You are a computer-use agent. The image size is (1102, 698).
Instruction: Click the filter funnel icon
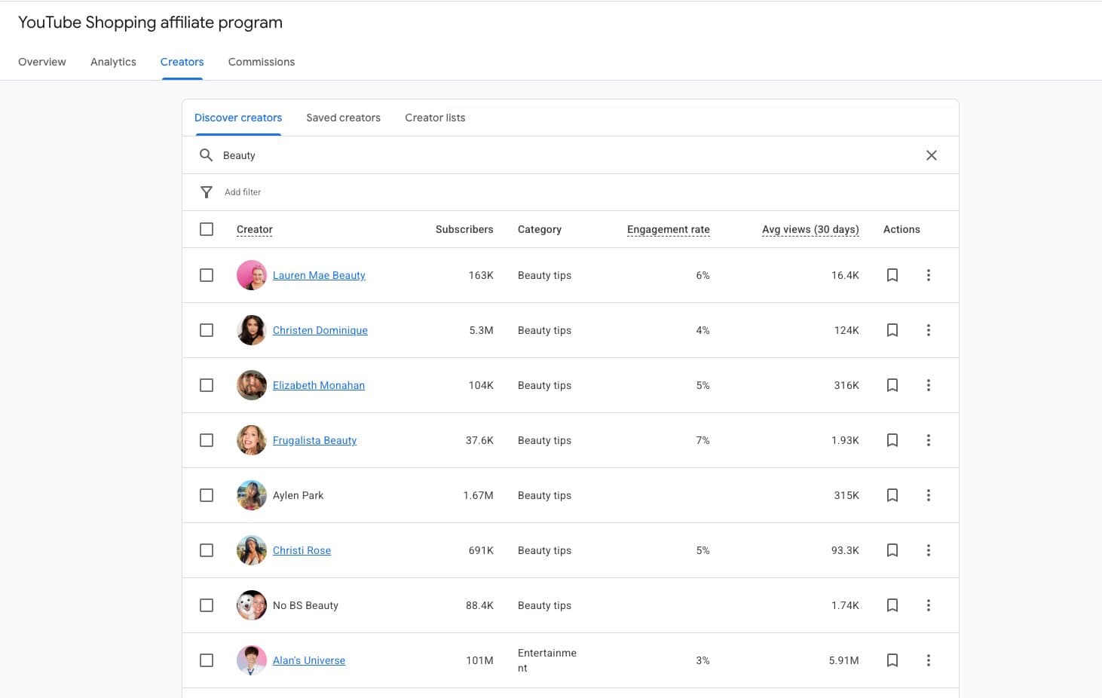point(206,192)
